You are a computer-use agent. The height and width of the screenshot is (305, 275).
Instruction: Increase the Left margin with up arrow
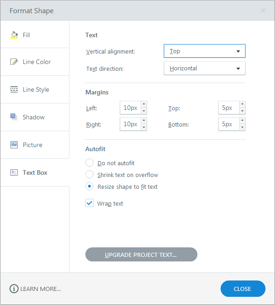(144, 105)
